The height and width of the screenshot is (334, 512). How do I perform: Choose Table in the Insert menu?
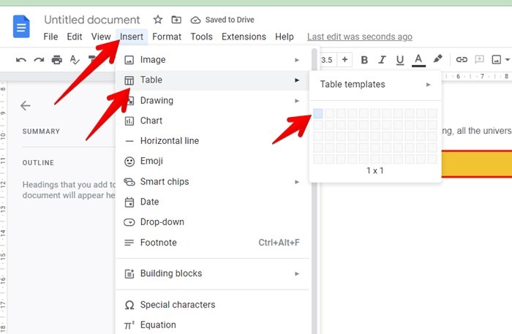pos(213,80)
